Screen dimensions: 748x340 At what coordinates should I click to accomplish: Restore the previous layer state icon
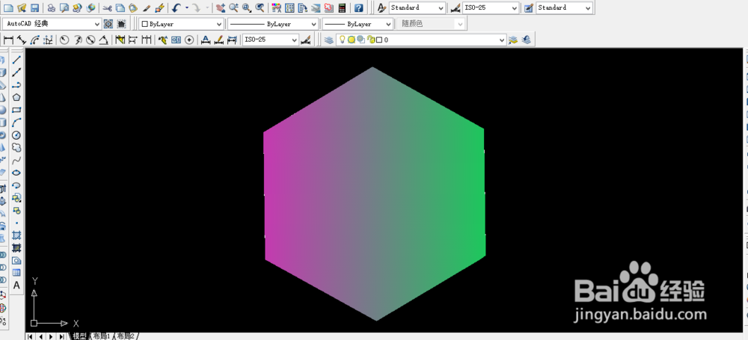point(526,40)
